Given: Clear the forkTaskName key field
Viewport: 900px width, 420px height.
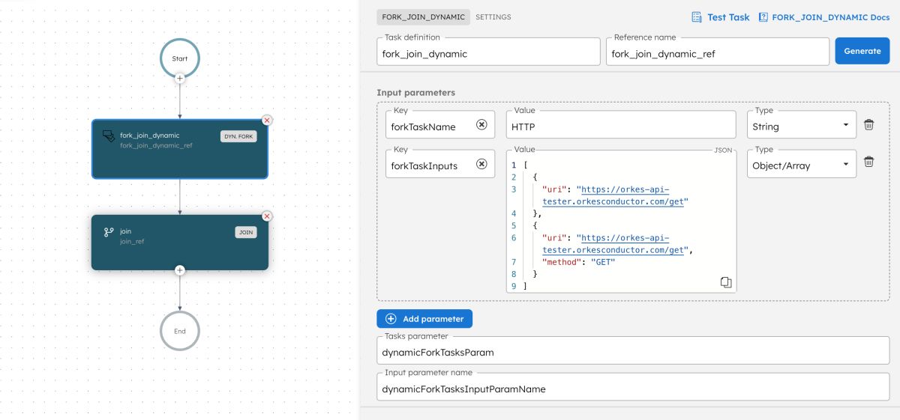Looking at the screenshot, I should point(481,125).
